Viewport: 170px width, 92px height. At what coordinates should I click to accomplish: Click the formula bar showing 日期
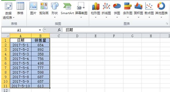116,30
